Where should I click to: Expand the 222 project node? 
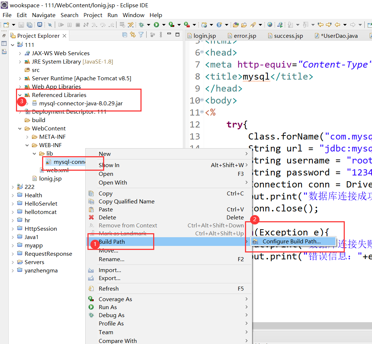coord(13,187)
